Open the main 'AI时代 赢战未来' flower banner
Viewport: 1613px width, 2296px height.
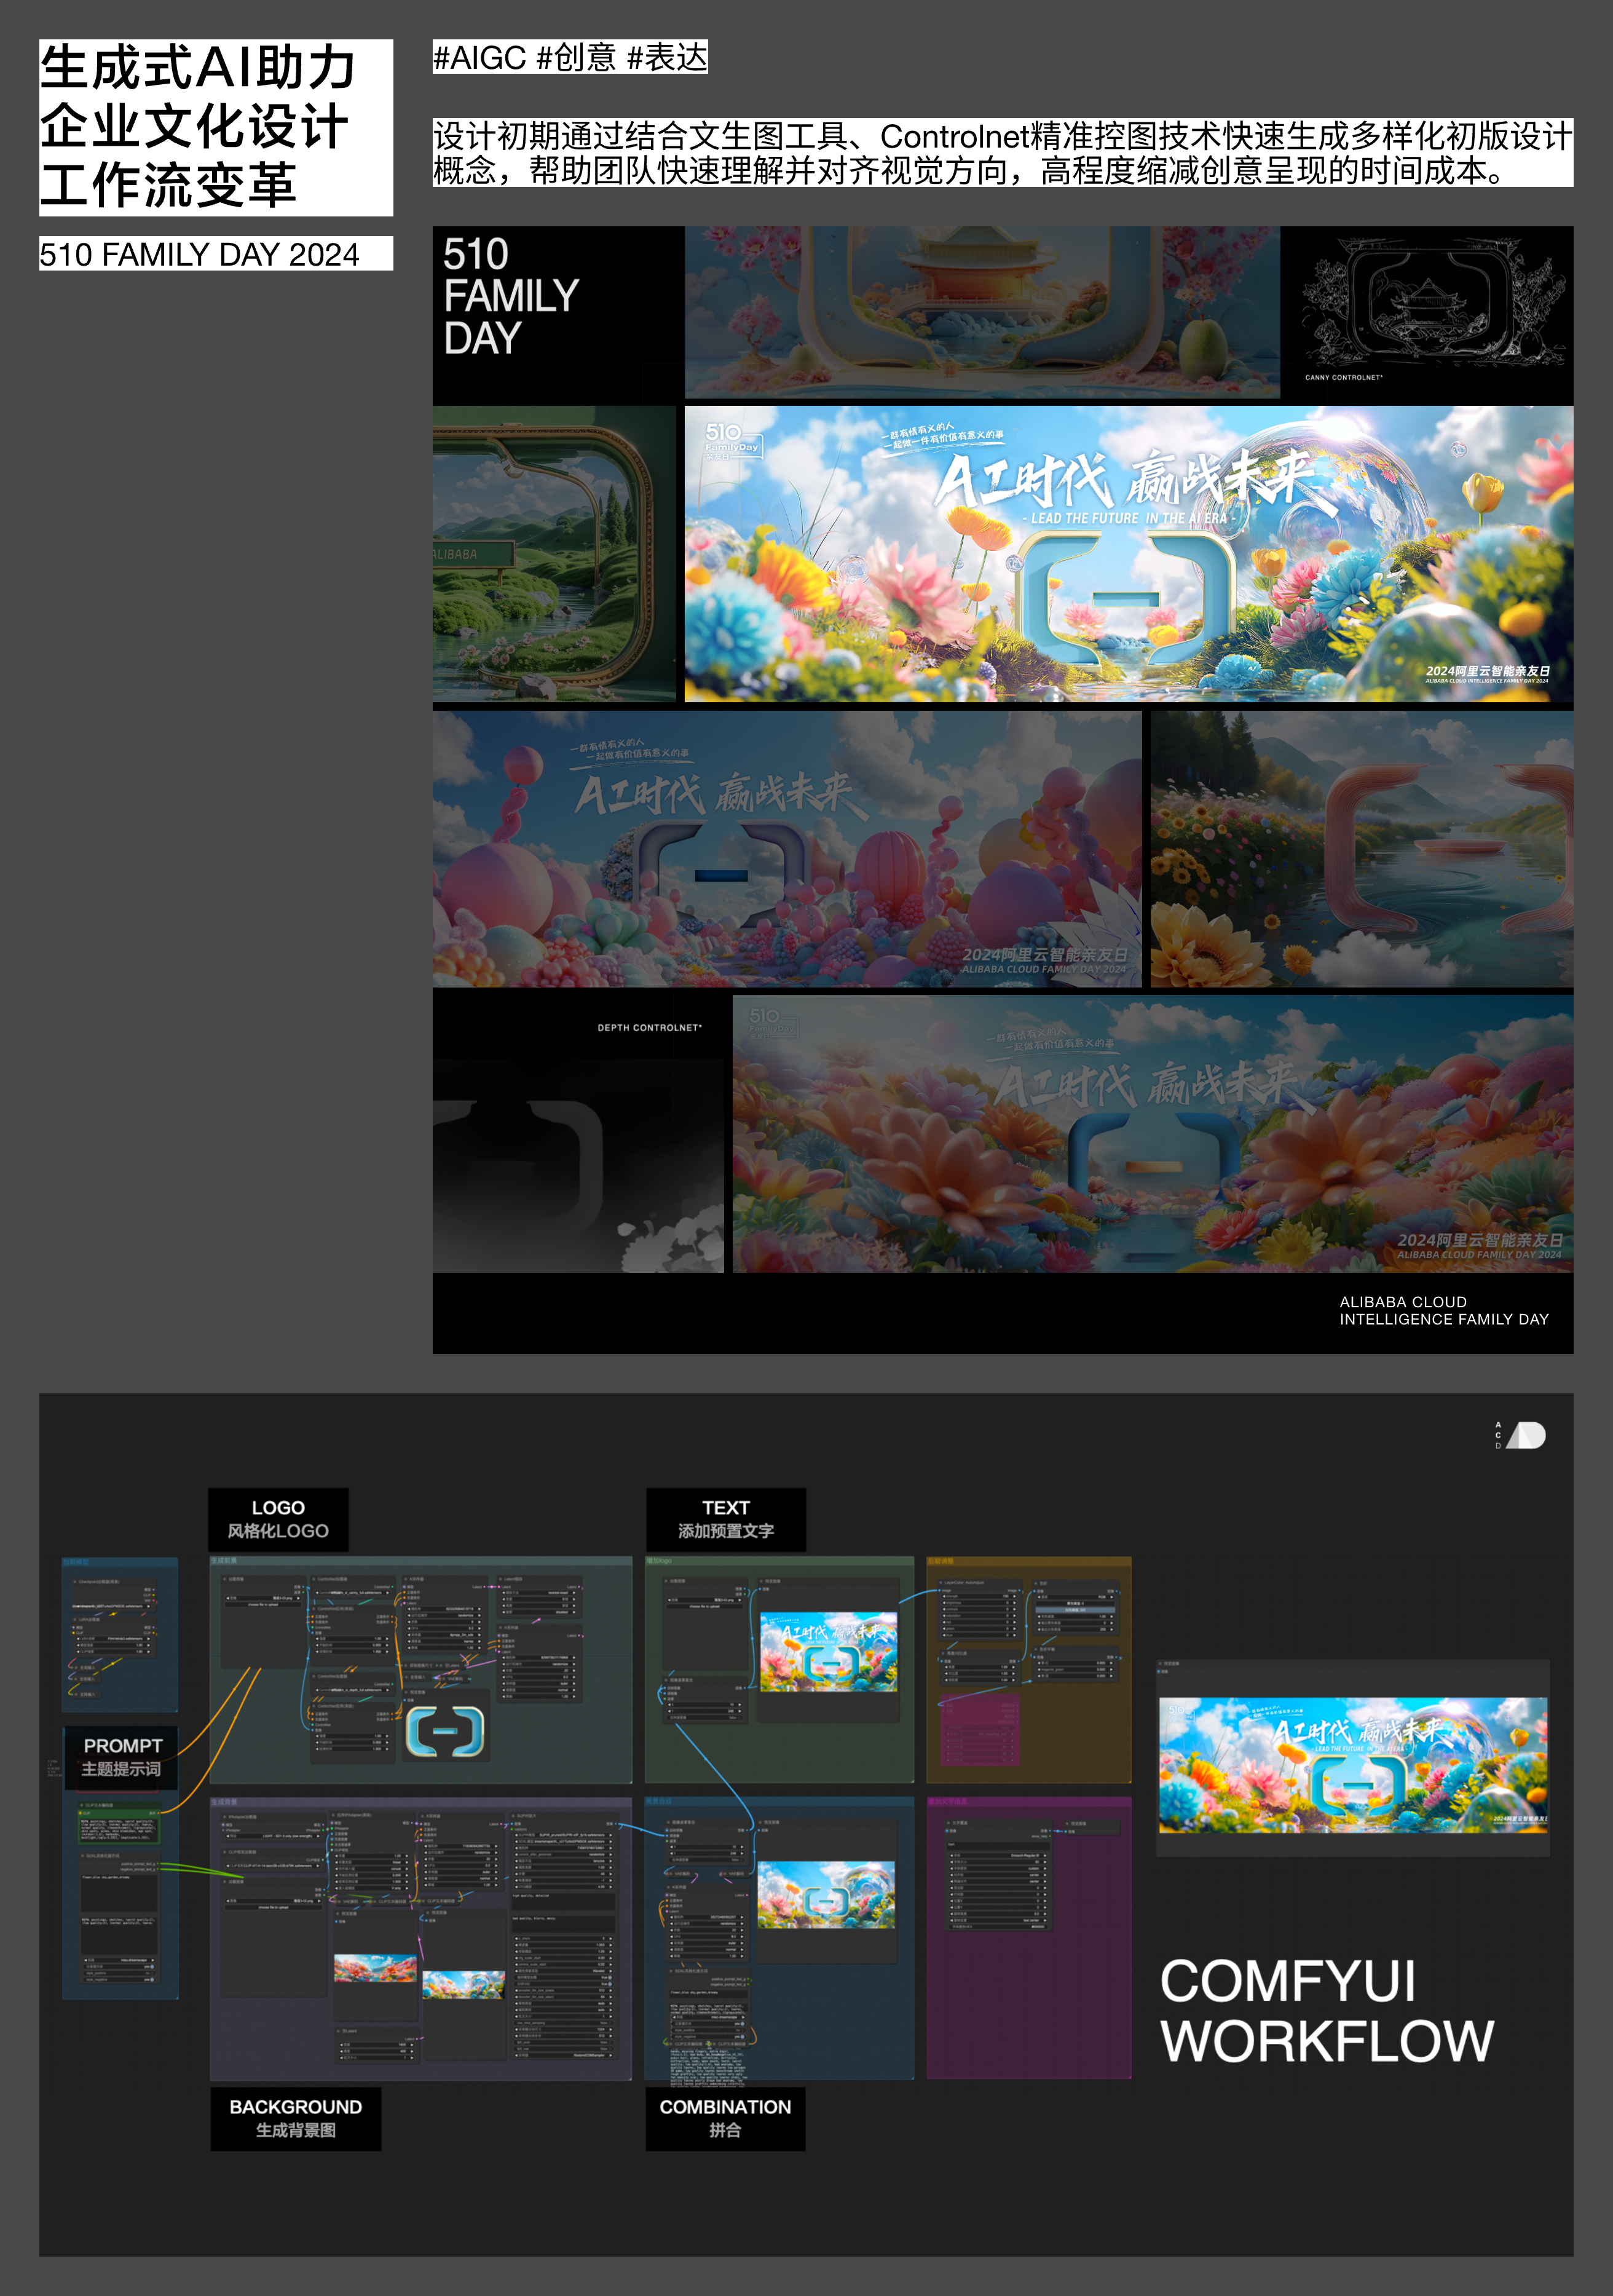pyautogui.click(x=1129, y=554)
